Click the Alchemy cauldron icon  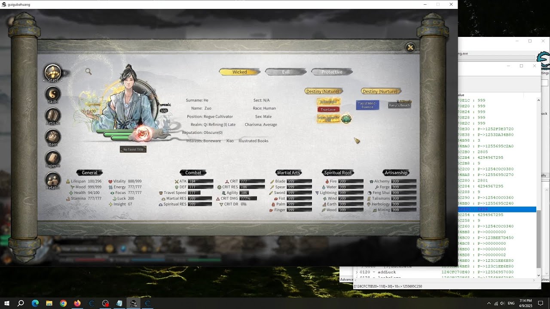(372, 182)
